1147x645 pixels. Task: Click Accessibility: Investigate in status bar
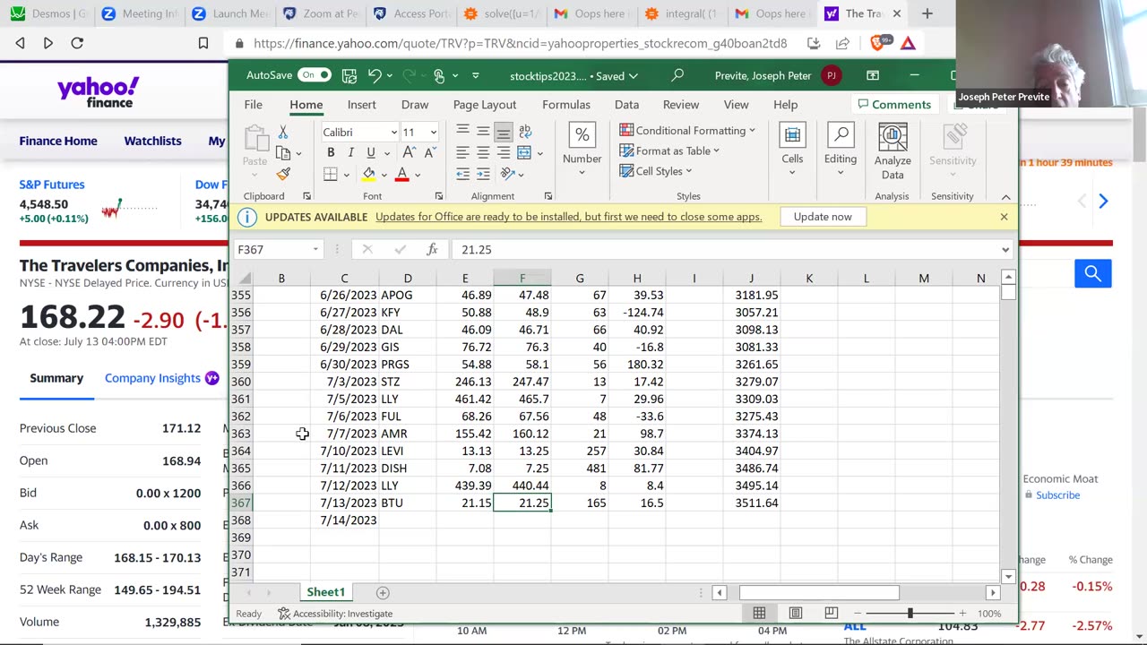coord(335,614)
